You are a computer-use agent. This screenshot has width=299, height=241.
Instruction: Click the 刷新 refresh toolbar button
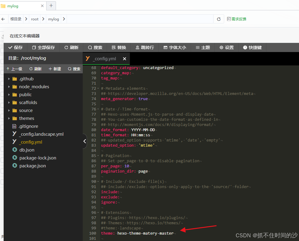click(71, 47)
